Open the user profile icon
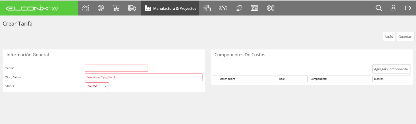This screenshot has width=416, height=124. coord(393,8)
